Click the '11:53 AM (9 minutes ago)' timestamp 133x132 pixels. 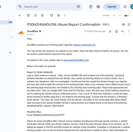[95, 31]
